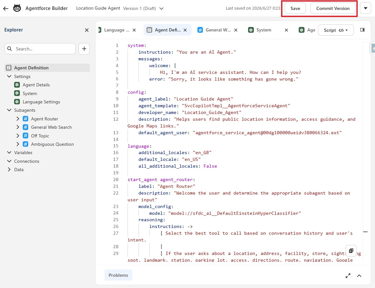Select the Ambiguous Question hash icon
This screenshot has height=288, width=375.
pyautogui.click(x=26, y=144)
